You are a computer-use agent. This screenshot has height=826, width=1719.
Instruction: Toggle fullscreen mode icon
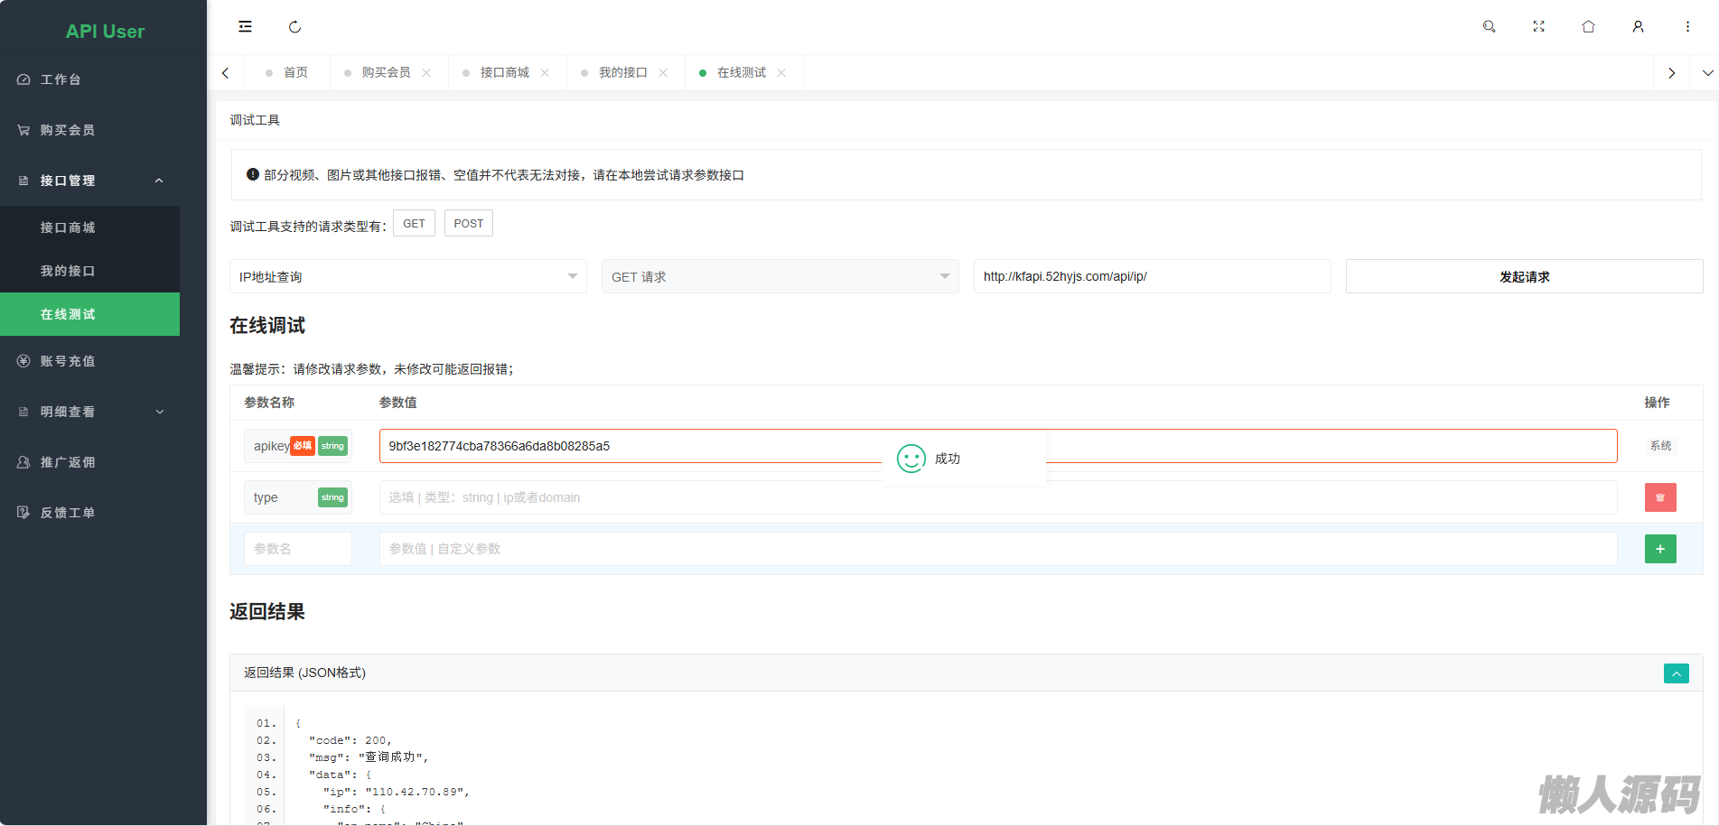(x=1538, y=27)
